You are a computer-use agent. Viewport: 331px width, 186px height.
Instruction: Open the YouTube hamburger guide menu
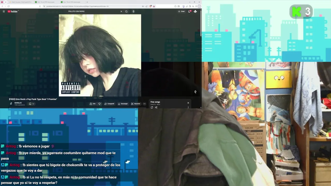pyautogui.click(x=4, y=11)
